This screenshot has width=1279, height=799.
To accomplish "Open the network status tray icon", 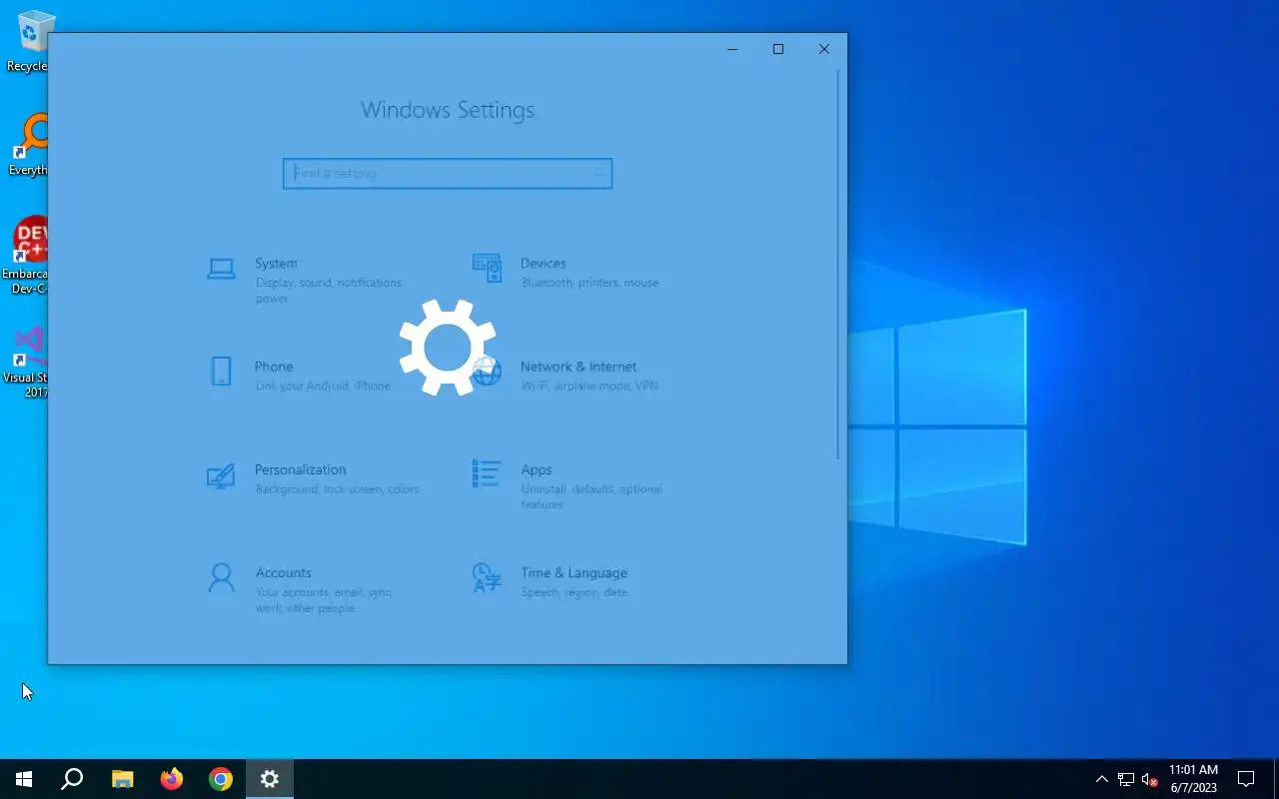I will coord(1126,779).
